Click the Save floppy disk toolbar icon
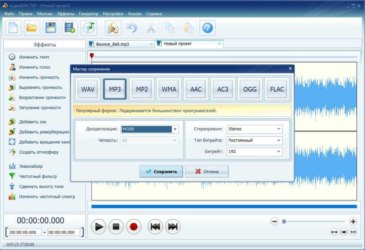Viewport: 365px width, 250px height. [x=51, y=28]
